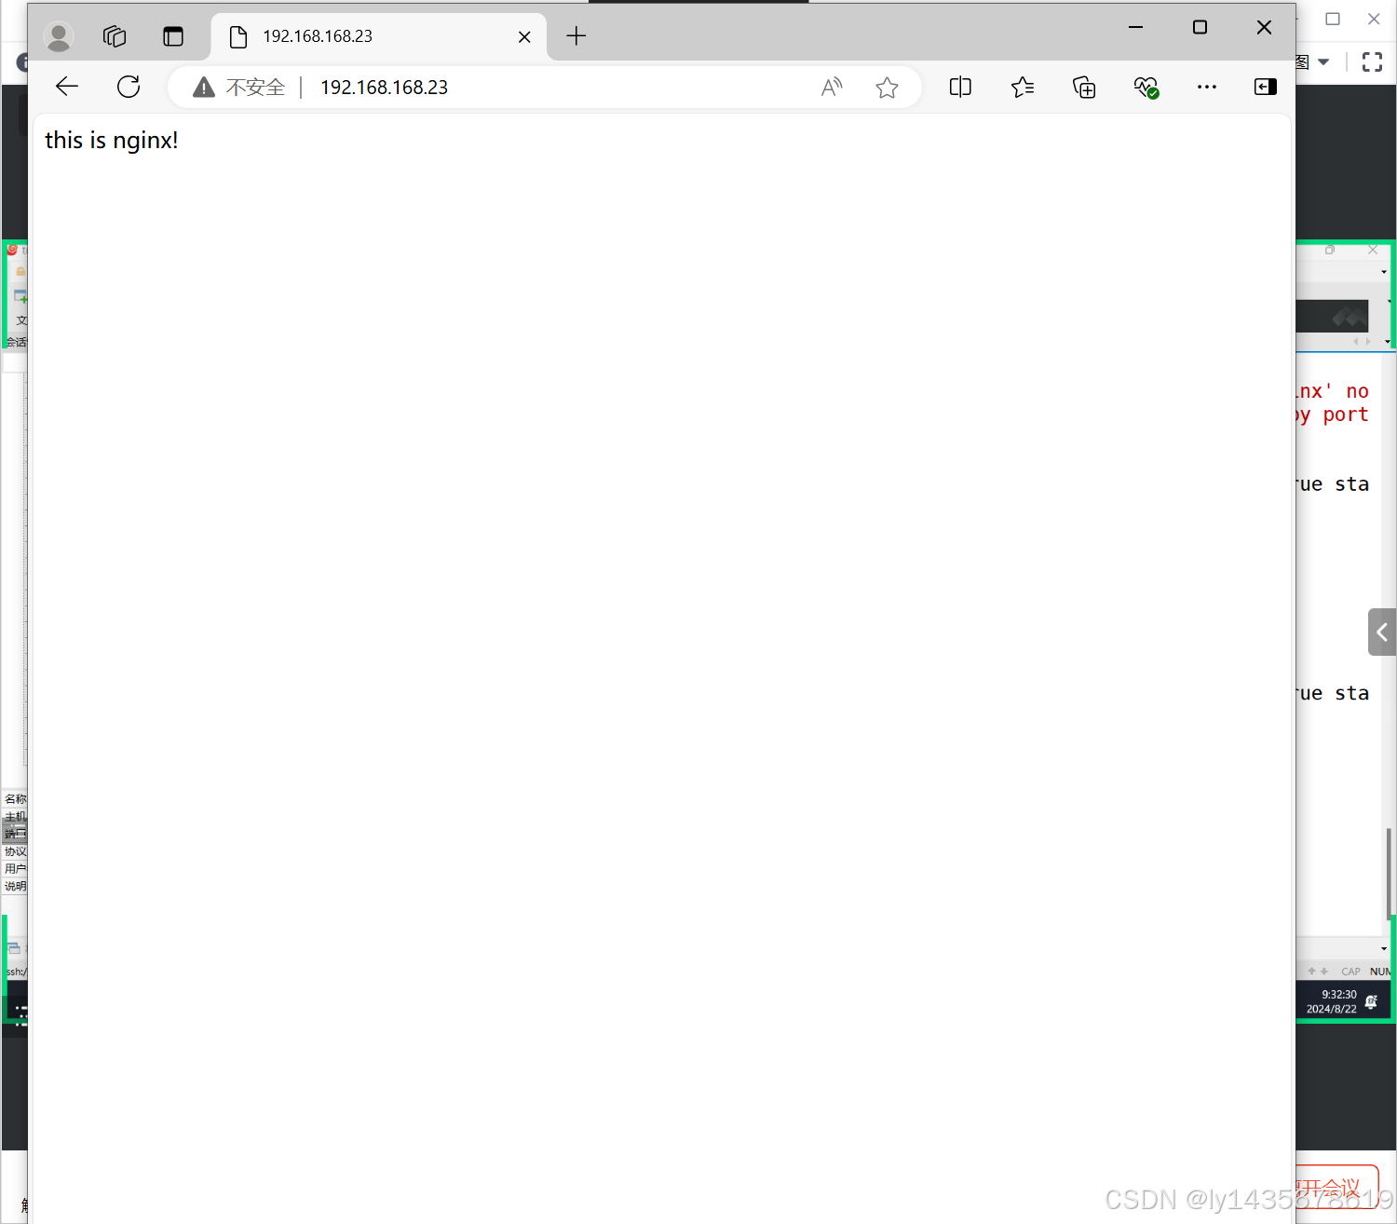Reload the 192.168.168.23 page

129,88
